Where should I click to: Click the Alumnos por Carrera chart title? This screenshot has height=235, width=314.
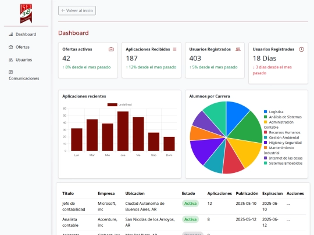tap(210, 96)
